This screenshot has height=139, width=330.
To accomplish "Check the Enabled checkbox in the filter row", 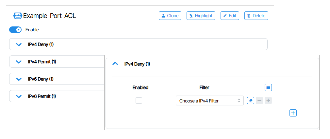I will [139, 101].
